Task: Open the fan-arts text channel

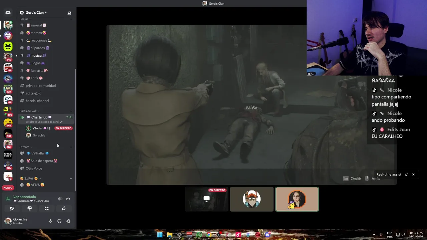Action: point(46,71)
